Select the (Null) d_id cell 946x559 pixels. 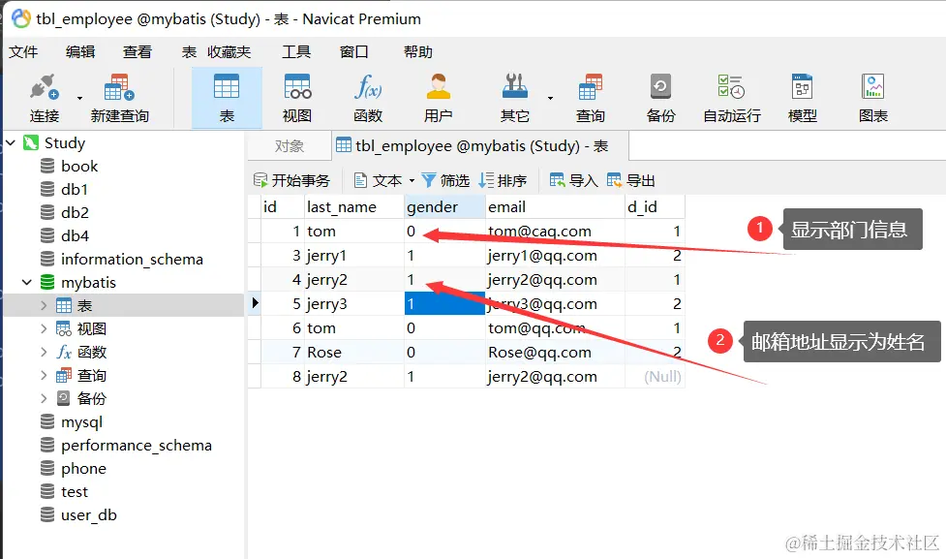[x=655, y=376]
